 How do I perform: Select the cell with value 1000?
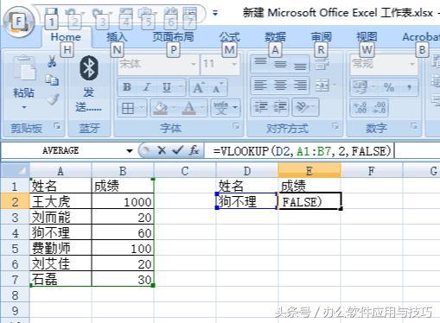123,201
